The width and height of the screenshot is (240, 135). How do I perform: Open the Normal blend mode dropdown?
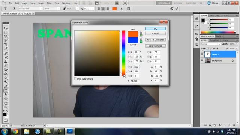click(210, 44)
